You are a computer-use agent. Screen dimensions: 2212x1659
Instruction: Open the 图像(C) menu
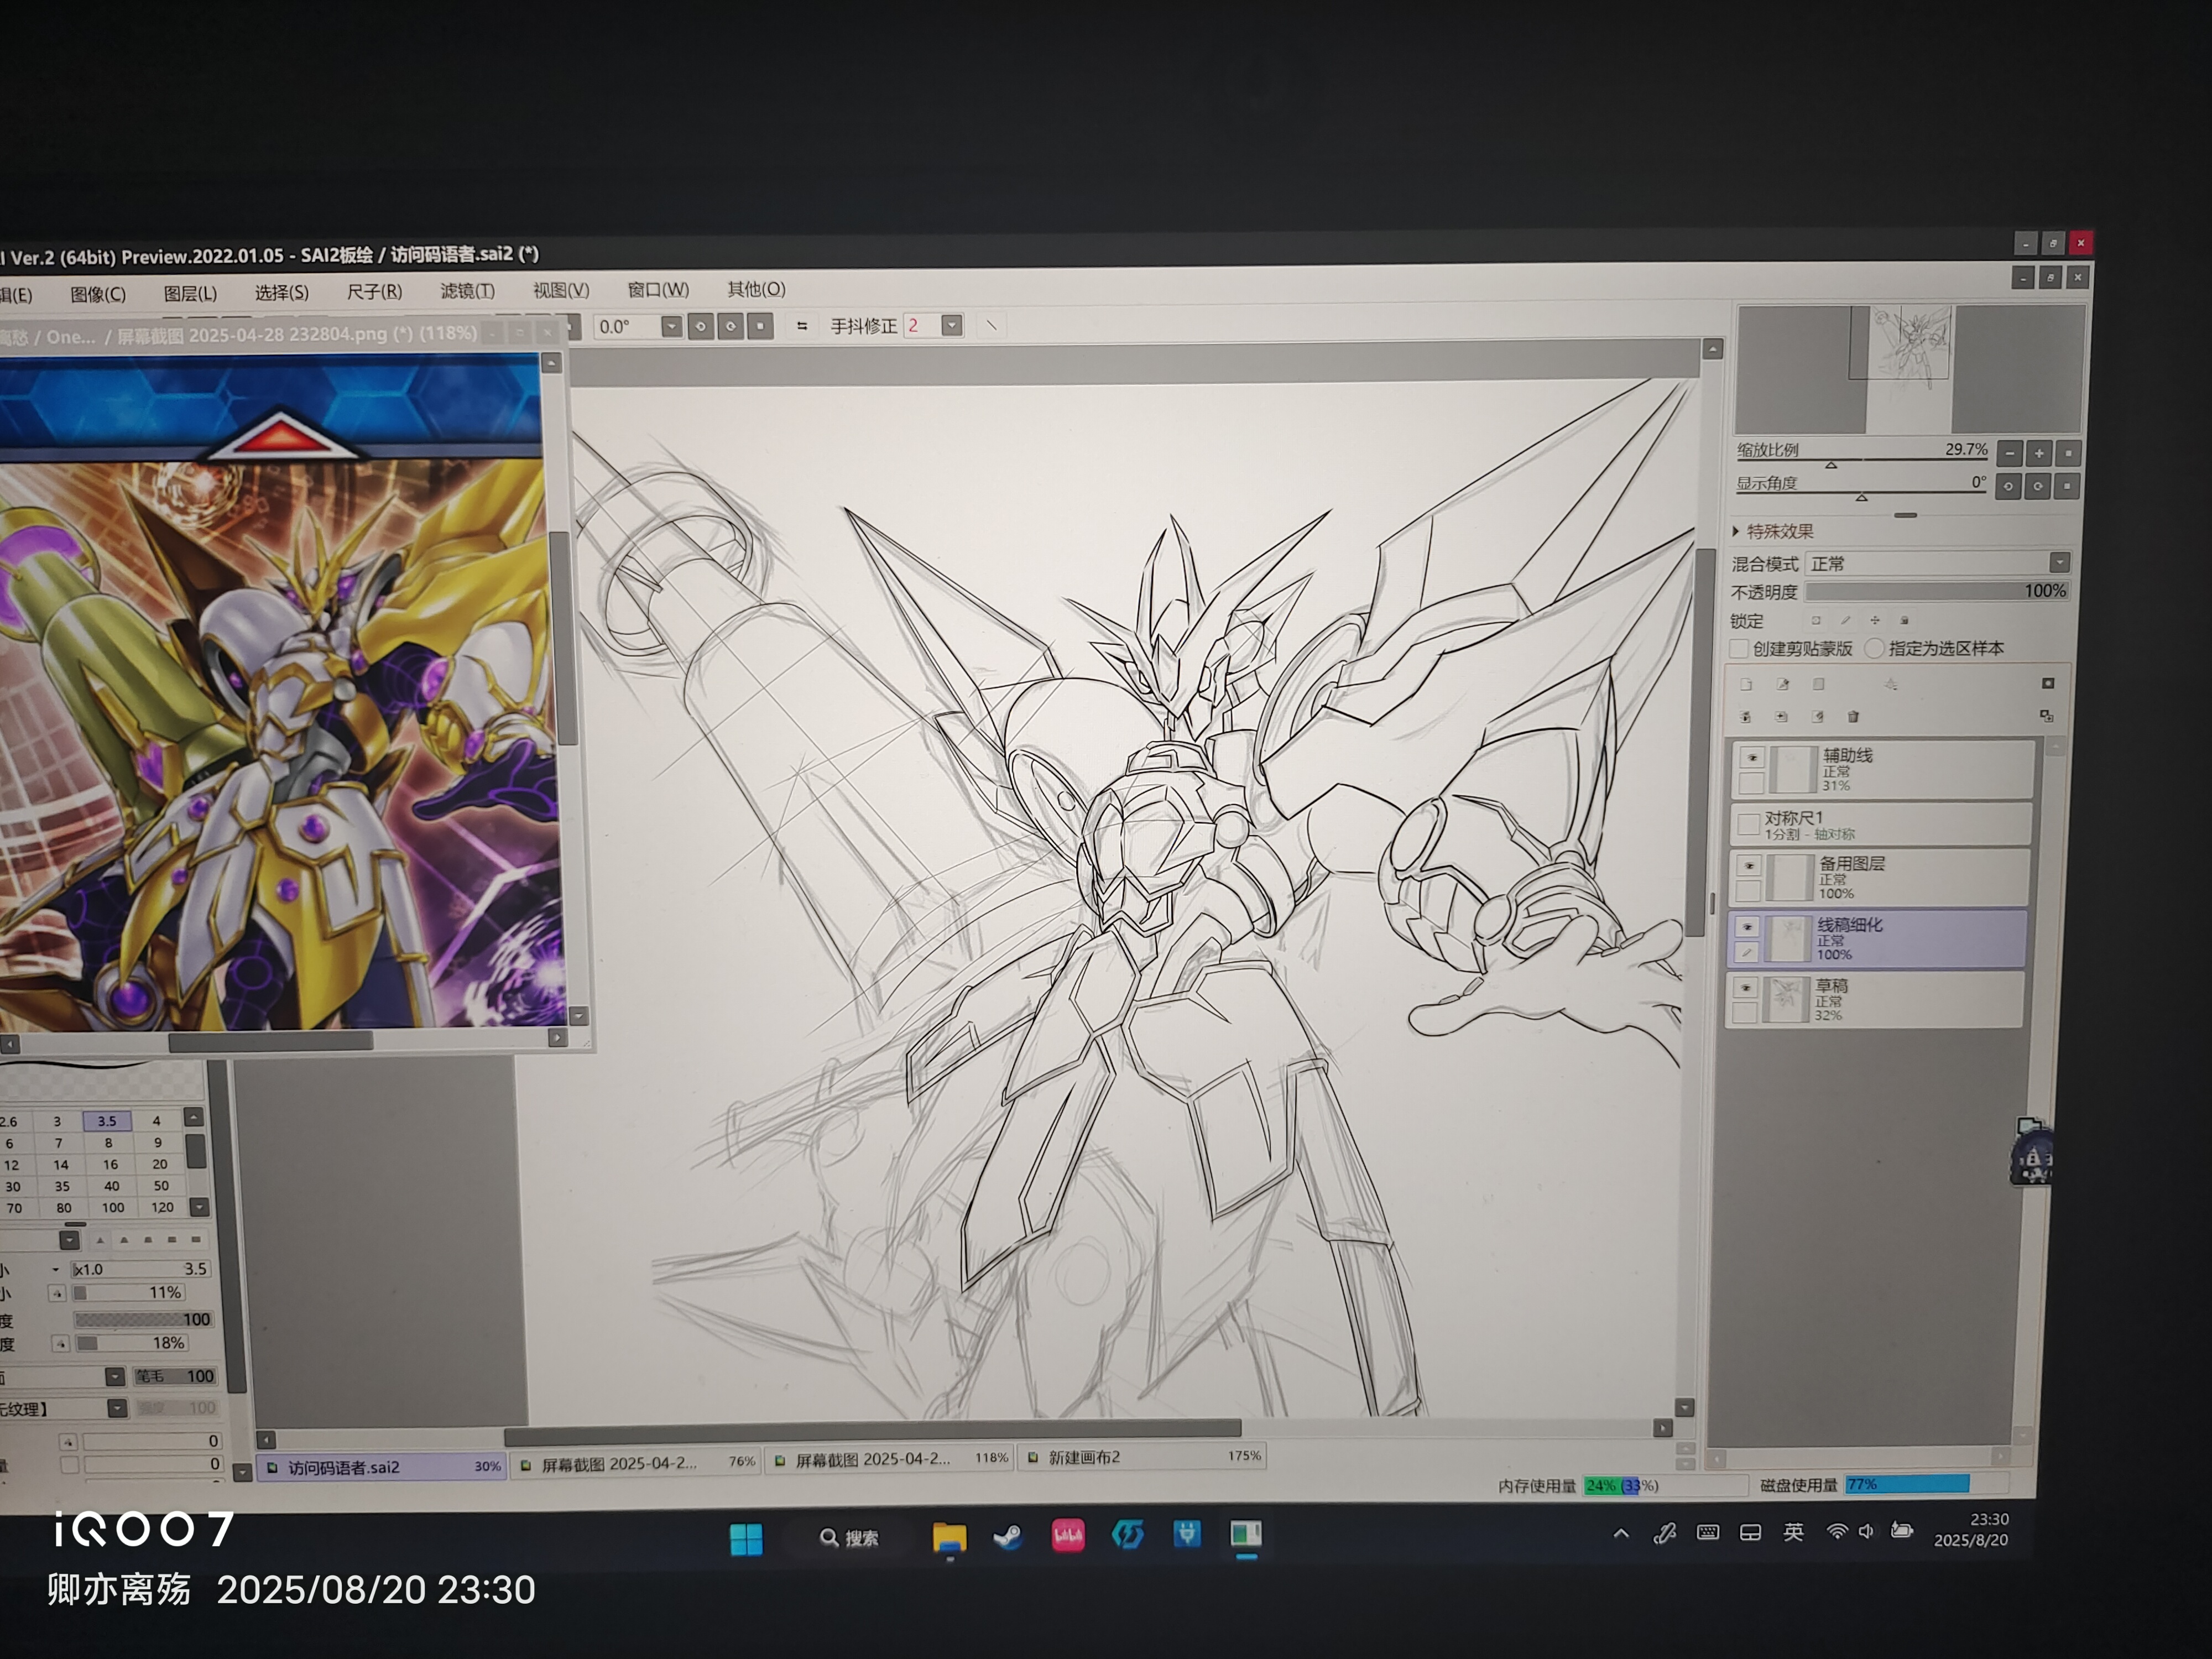click(x=98, y=294)
